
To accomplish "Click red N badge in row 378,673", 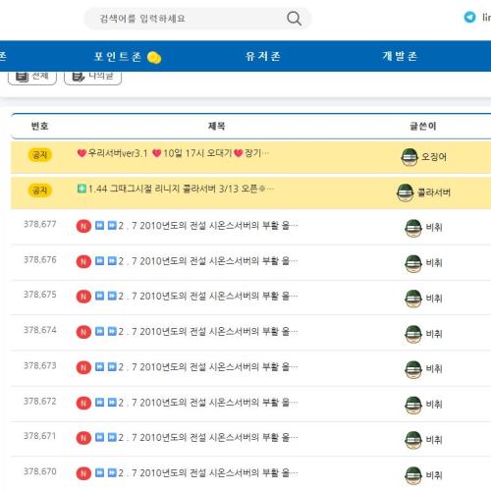I will click(83, 367).
